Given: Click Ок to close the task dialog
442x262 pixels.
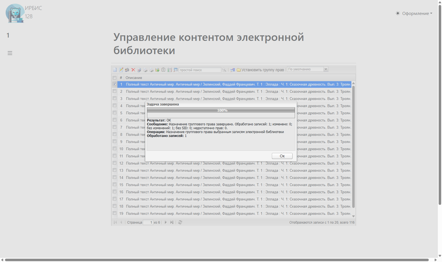Looking at the screenshot, I should coord(282,156).
